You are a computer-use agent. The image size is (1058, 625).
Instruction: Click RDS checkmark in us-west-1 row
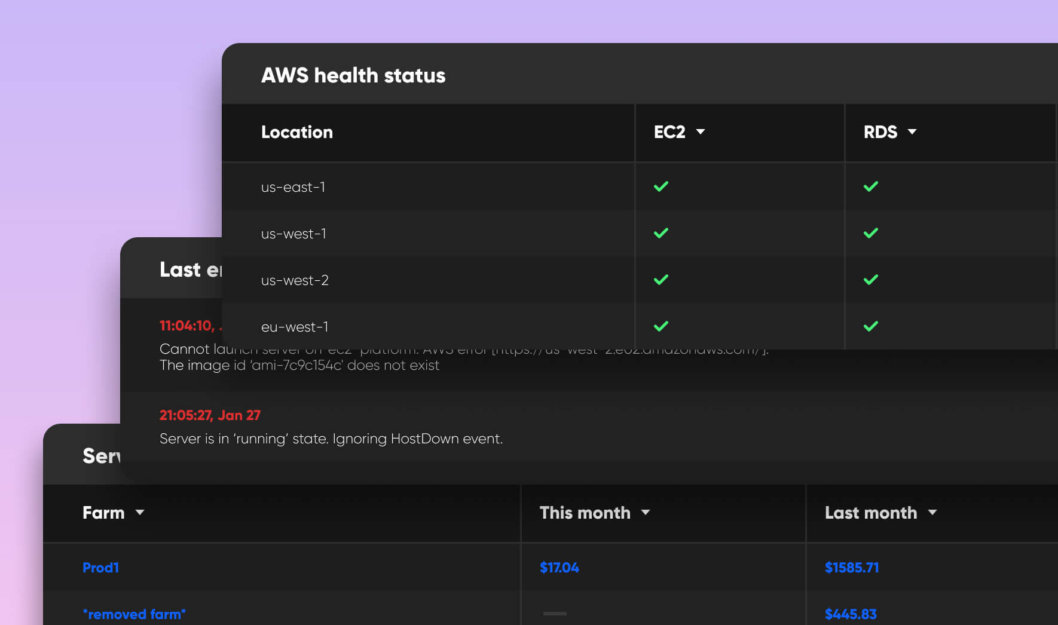[871, 233]
